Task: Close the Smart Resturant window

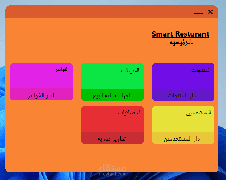Action: point(210,12)
